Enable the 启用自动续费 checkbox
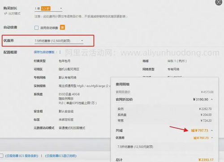The image size is (224, 162). tap(36, 28)
